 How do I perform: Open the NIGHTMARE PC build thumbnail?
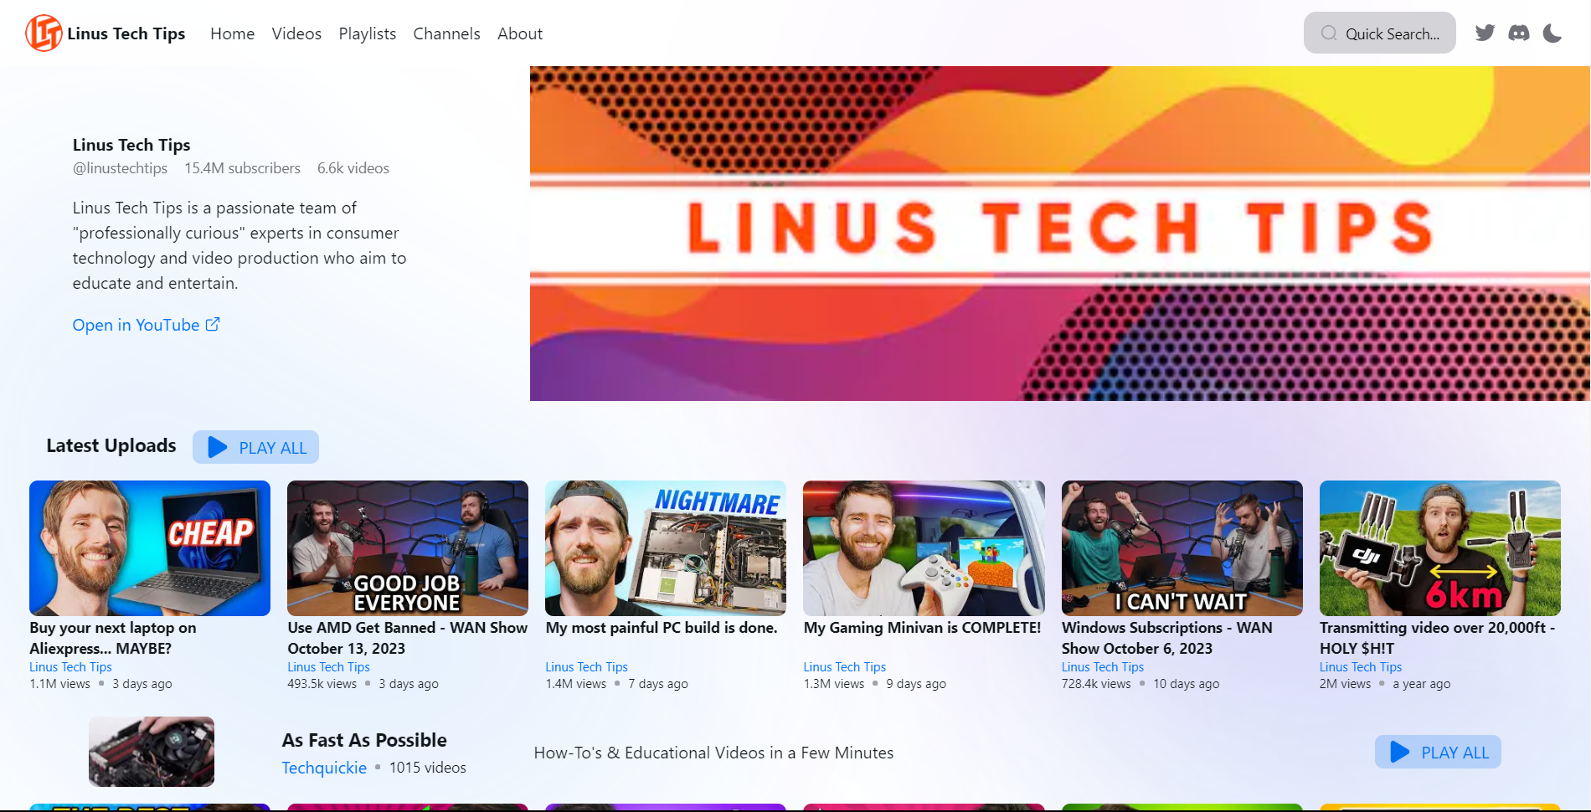tap(666, 548)
